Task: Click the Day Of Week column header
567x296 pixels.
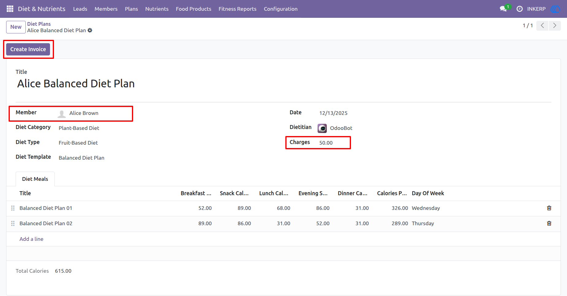Action: (x=428, y=193)
